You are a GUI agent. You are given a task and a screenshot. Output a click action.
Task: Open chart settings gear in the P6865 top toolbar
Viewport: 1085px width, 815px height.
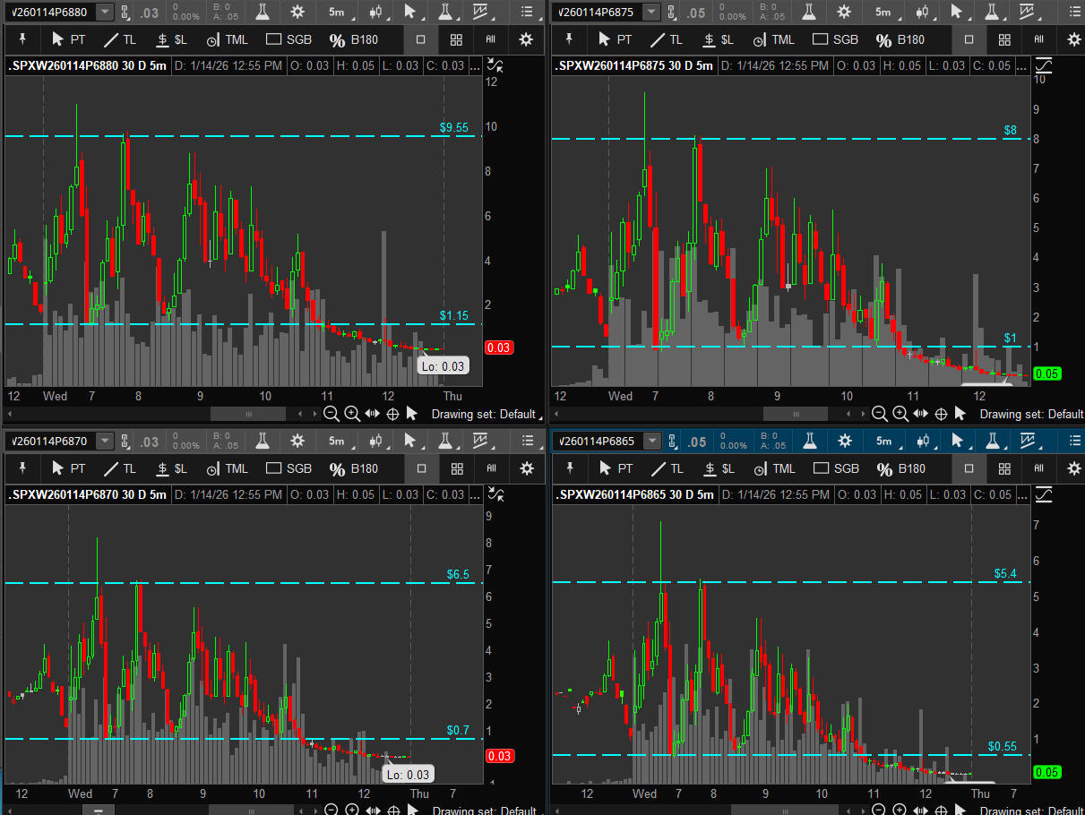844,442
